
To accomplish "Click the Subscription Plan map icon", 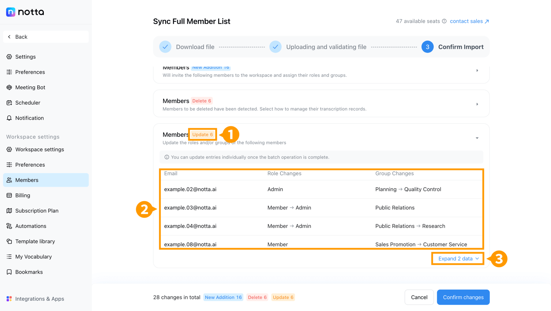I will (x=9, y=211).
